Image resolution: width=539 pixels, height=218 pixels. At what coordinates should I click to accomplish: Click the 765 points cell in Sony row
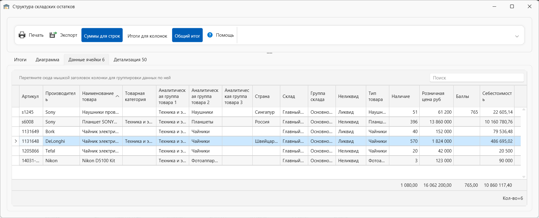467,112
